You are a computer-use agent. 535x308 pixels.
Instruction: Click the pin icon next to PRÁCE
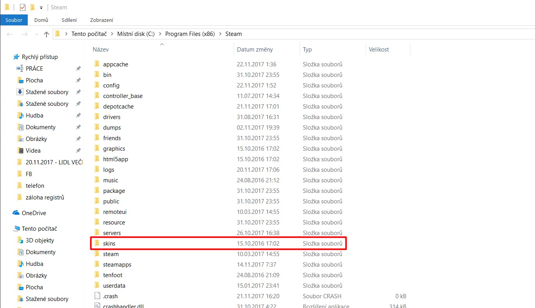pyautogui.click(x=78, y=69)
